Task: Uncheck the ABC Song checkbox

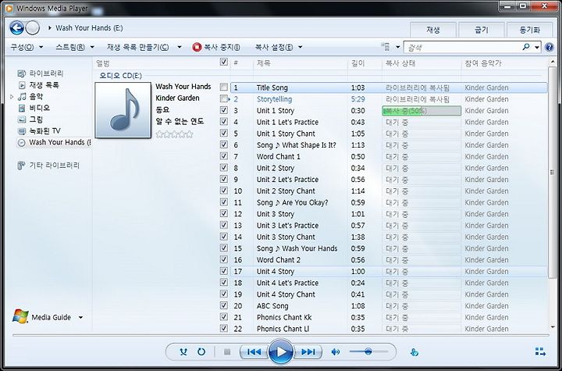Action: pos(224,305)
